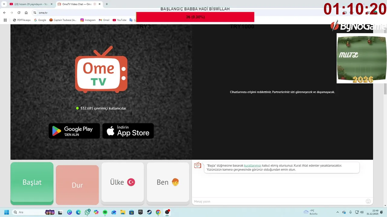
Task: Switch to Google Chrome on the taskbar
Action: pyautogui.click(x=158, y=212)
